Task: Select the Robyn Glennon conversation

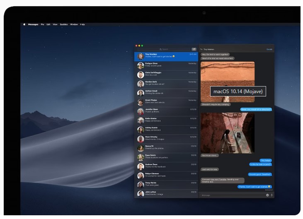Action: tap(166, 176)
